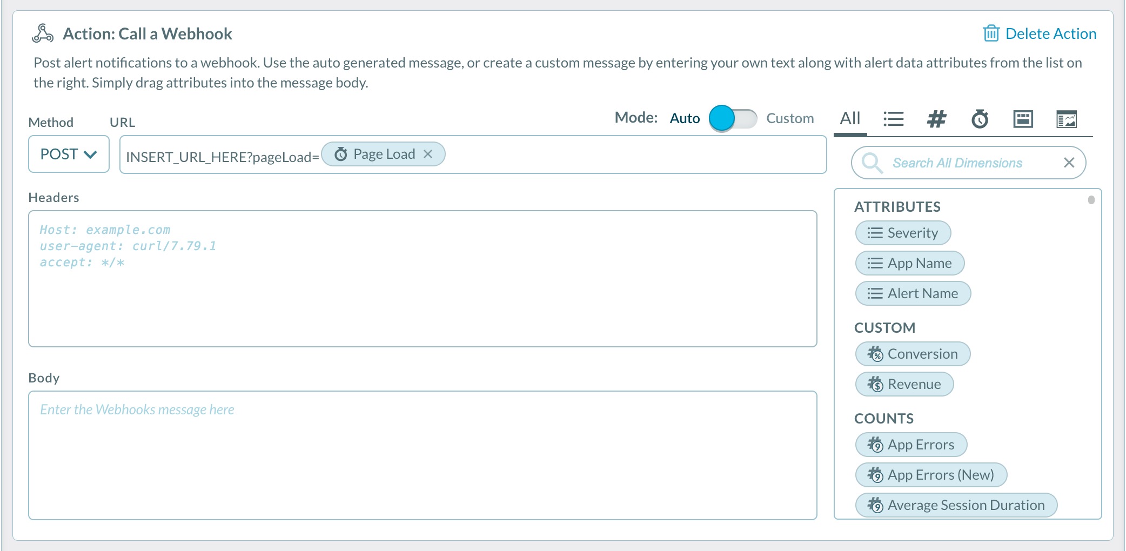This screenshot has height=551, width=1126.
Task: Switch to the hash counts tab
Action: [936, 118]
